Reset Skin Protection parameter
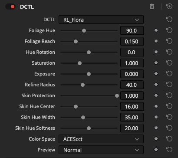 click(169, 95)
